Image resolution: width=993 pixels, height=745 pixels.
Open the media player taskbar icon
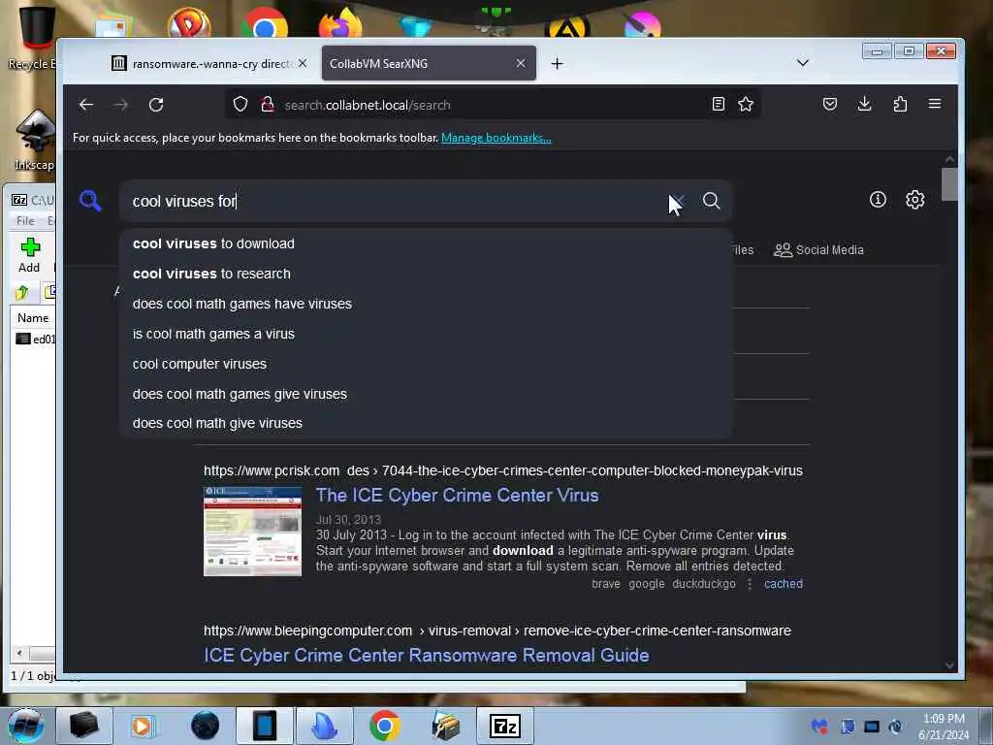[x=142, y=726]
